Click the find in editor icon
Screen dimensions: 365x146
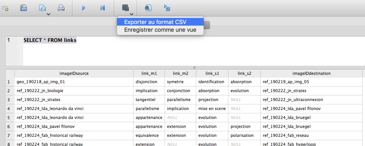tap(148, 8)
